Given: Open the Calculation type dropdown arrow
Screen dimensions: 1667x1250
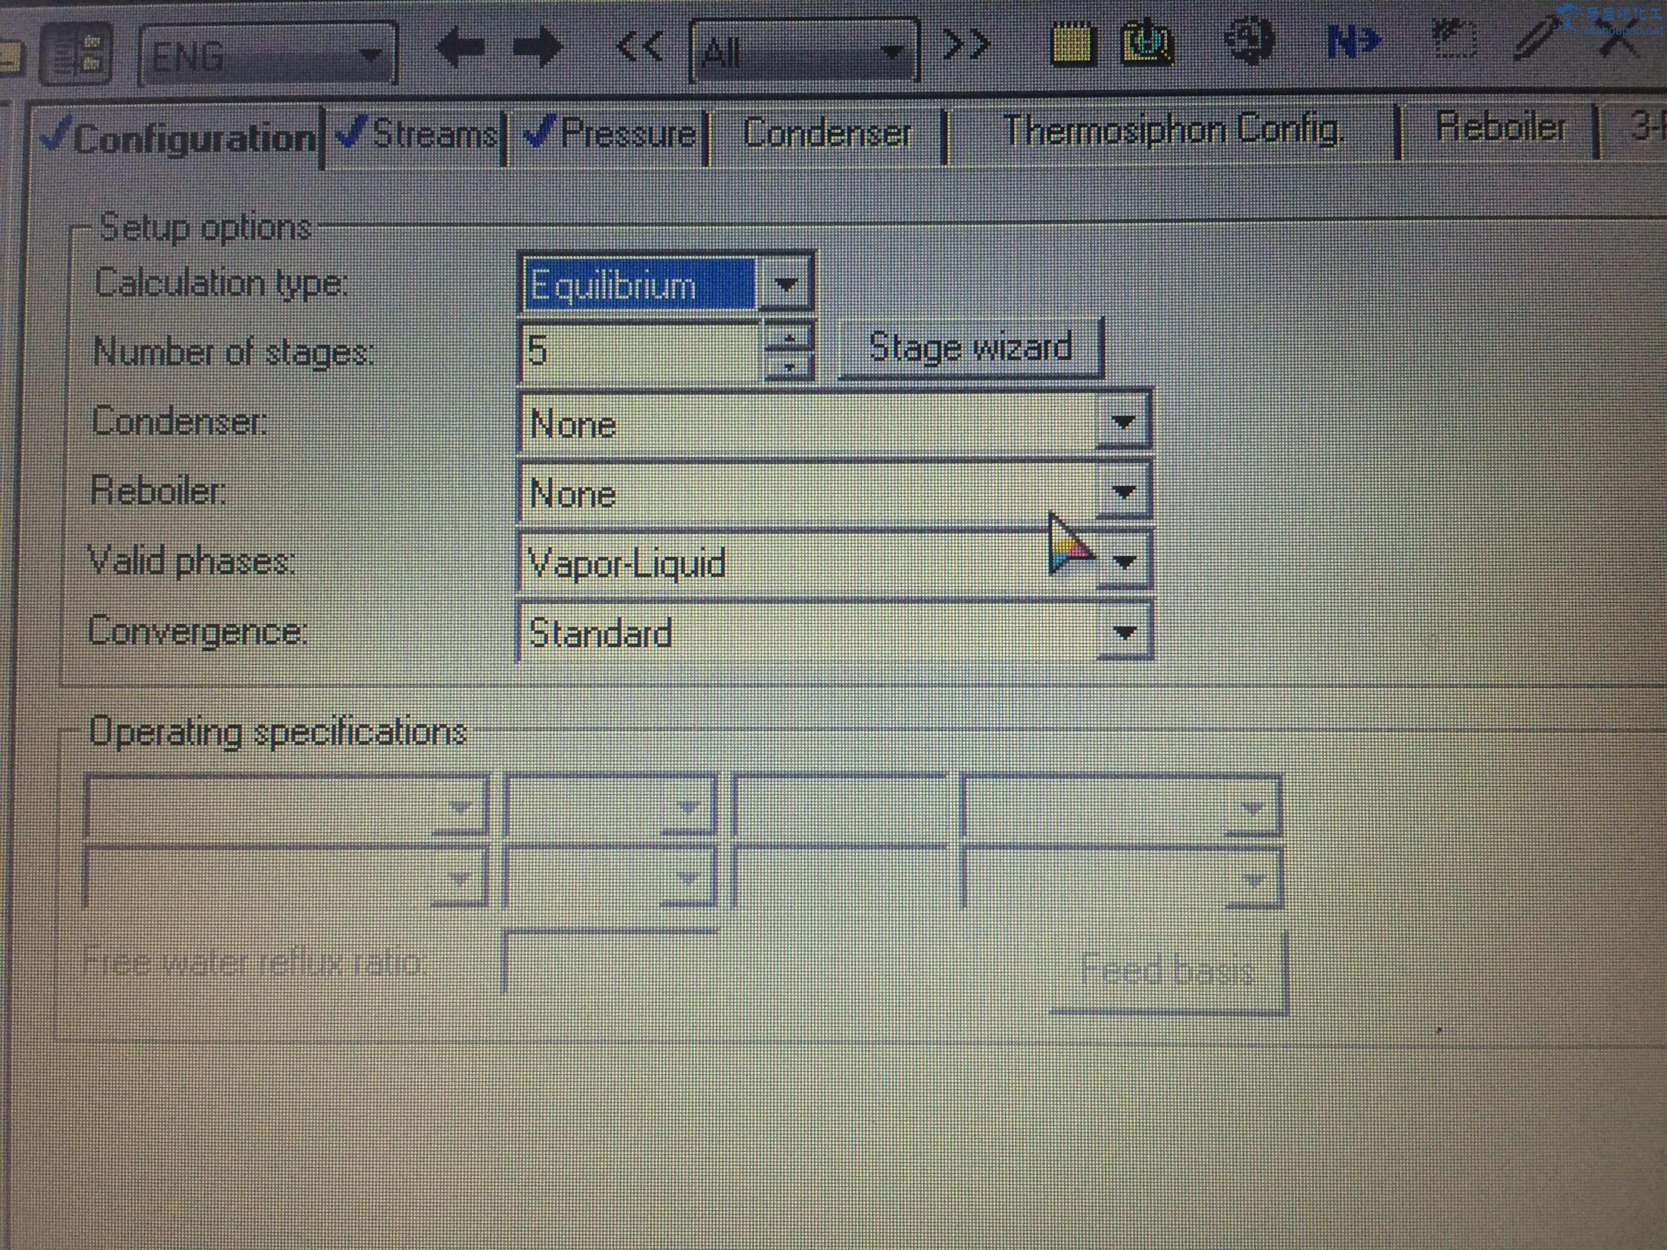Looking at the screenshot, I should click(785, 284).
